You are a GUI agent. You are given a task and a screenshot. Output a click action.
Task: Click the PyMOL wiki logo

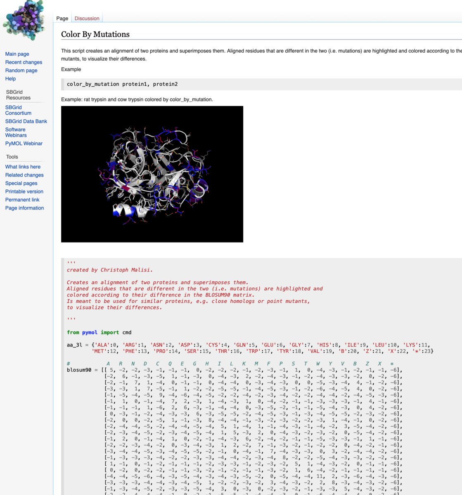(x=24, y=20)
